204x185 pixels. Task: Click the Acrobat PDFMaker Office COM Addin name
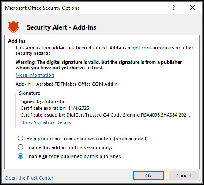coord(77,84)
